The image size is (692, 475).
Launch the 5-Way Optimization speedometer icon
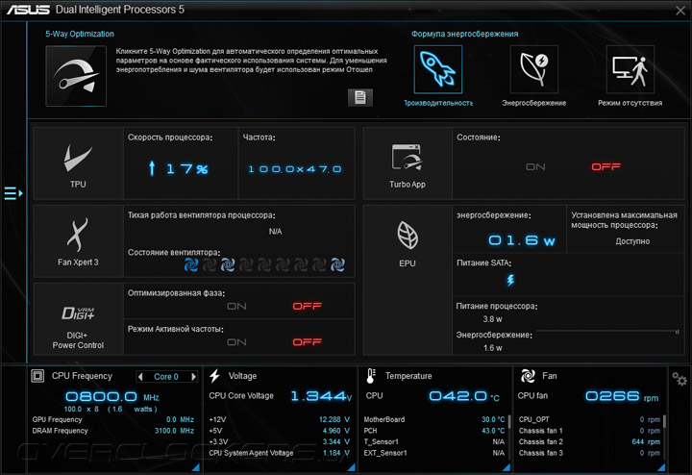click(76, 76)
